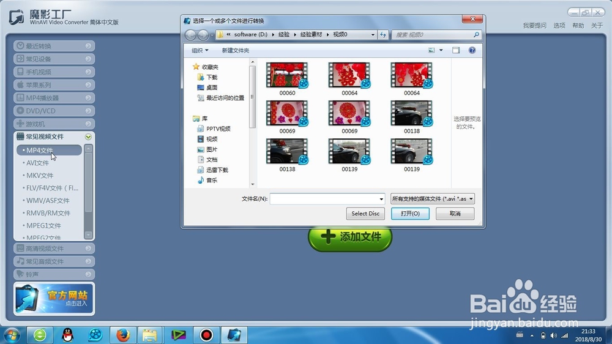Open 关于 menu
The image size is (612, 344).
pyautogui.click(x=597, y=25)
